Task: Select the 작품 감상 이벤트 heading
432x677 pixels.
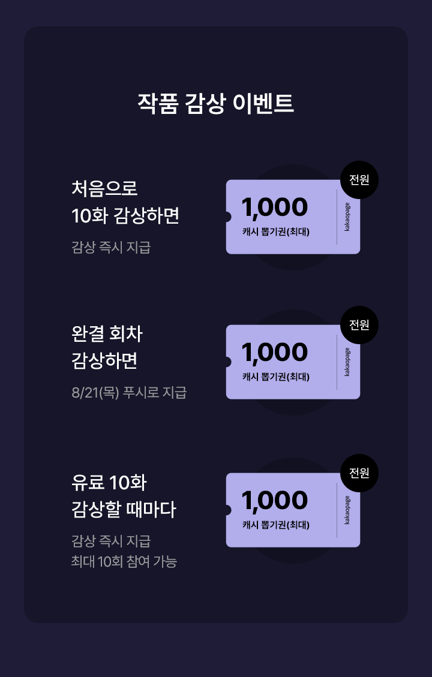Action: click(x=215, y=104)
